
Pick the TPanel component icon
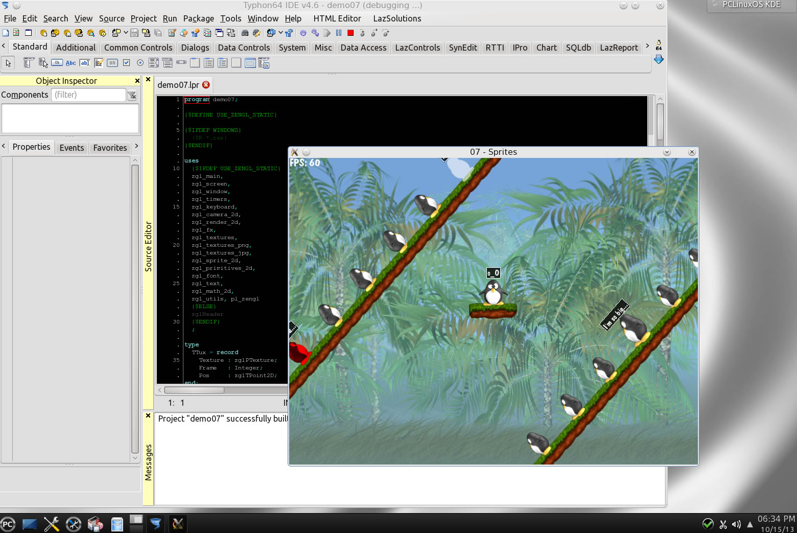point(236,63)
